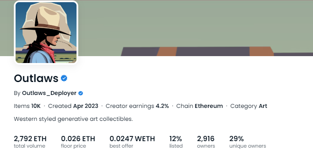Click the 2,792 ETH total volume stat
Image resolution: width=313 pixels, height=158 pixels.
point(30,142)
